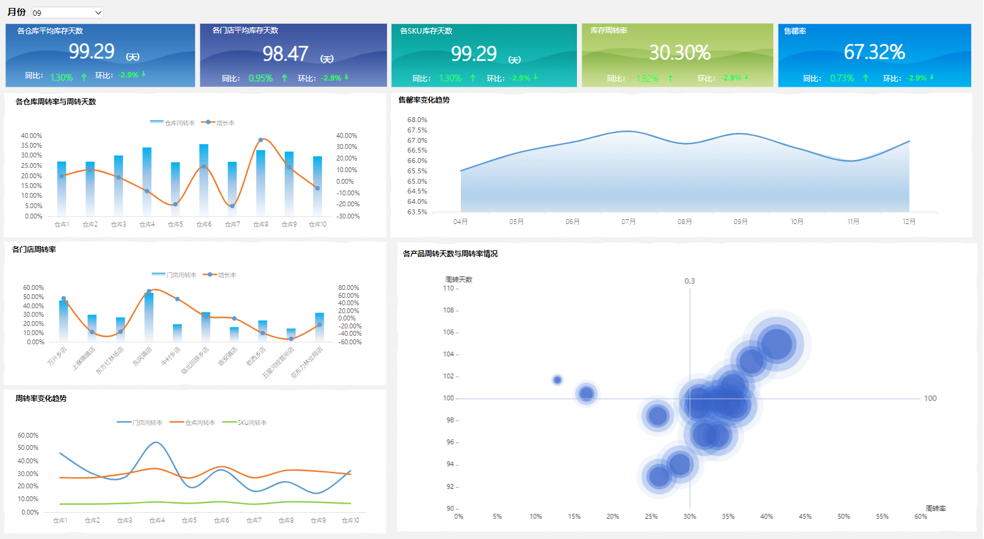Click the 月份 label
This screenshot has height=539, width=984.
point(17,12)
